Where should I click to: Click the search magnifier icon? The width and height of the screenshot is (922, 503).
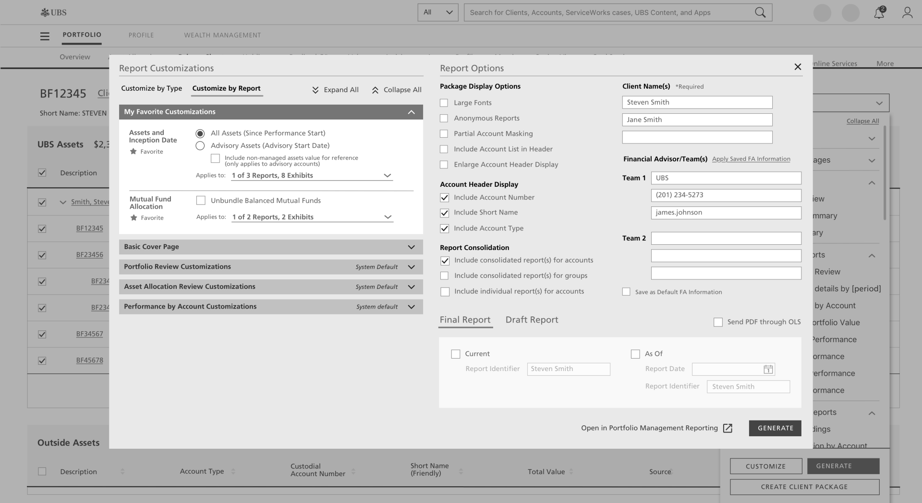[760, 12]
